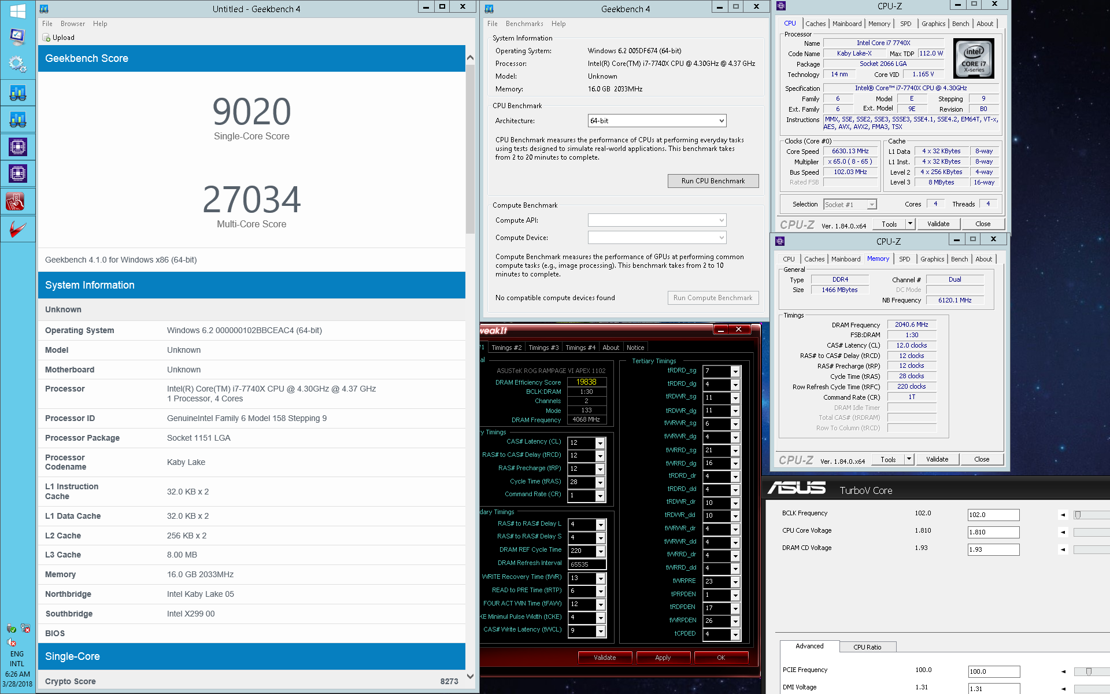
Task: Open the MemTweakIt red taskbar icon
Action: (16, 201)
